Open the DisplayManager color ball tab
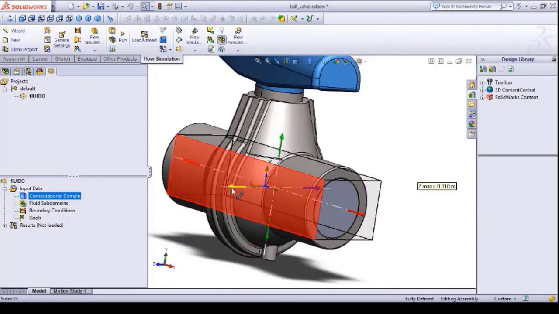 click(39, 71)
